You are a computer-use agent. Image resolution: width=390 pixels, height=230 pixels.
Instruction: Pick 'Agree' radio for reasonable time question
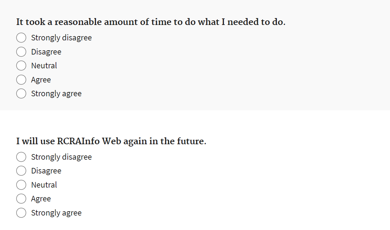21,80
